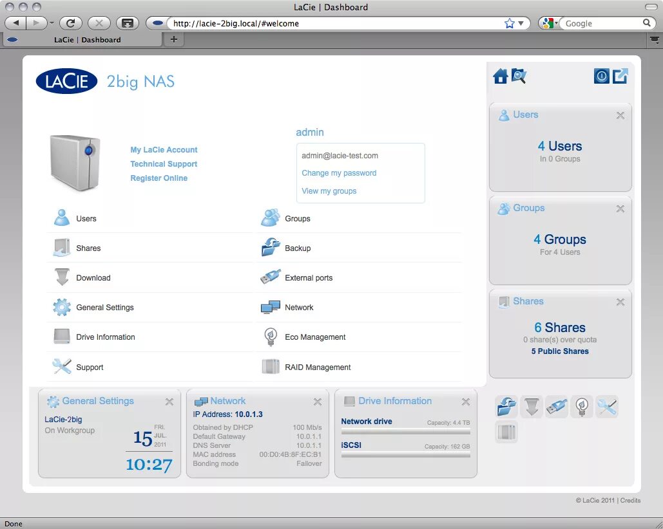
Task: Click the Eco Management bulb tray shortcut
Action: (x=582, y=407)
